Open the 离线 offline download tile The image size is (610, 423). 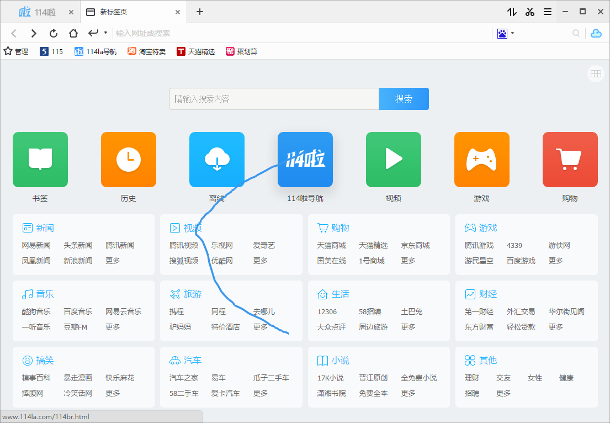click(217, 160)
